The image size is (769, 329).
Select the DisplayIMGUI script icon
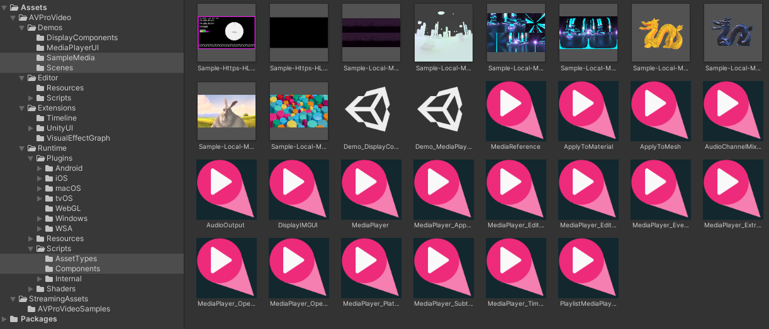point(298,189)
